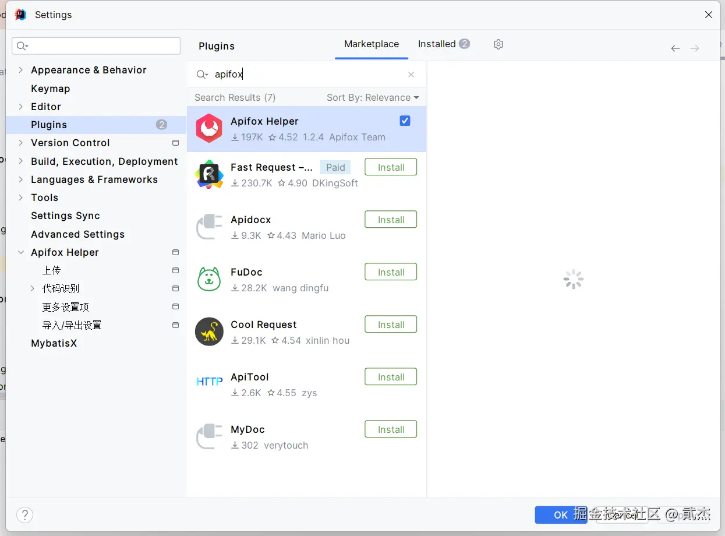Image resolution: width=725 pixels, height=536 pixels.
Task: Install the MyDoc plugin
Action: [x=391, y=429]
